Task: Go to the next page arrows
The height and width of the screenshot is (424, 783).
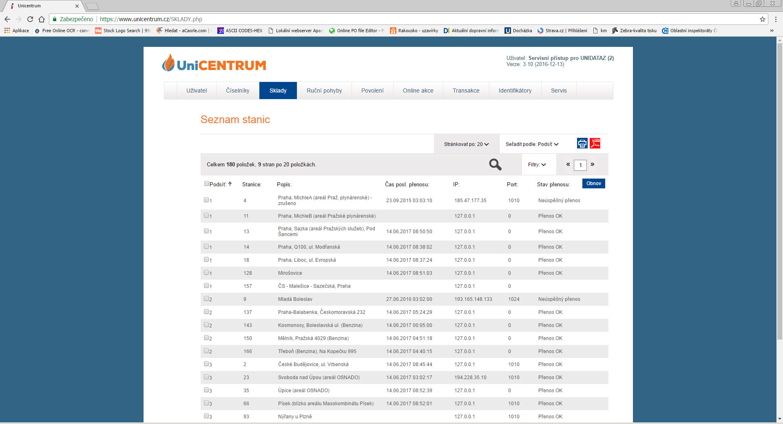Action: click(593, 164)
